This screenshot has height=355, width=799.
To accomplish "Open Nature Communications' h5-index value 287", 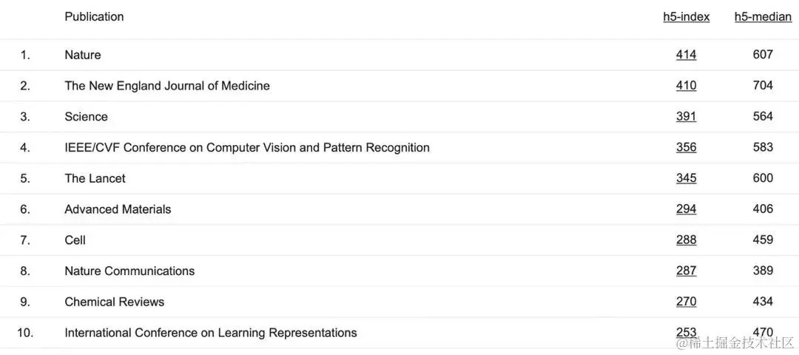I will pyautogui.click(x=686, y=271).
